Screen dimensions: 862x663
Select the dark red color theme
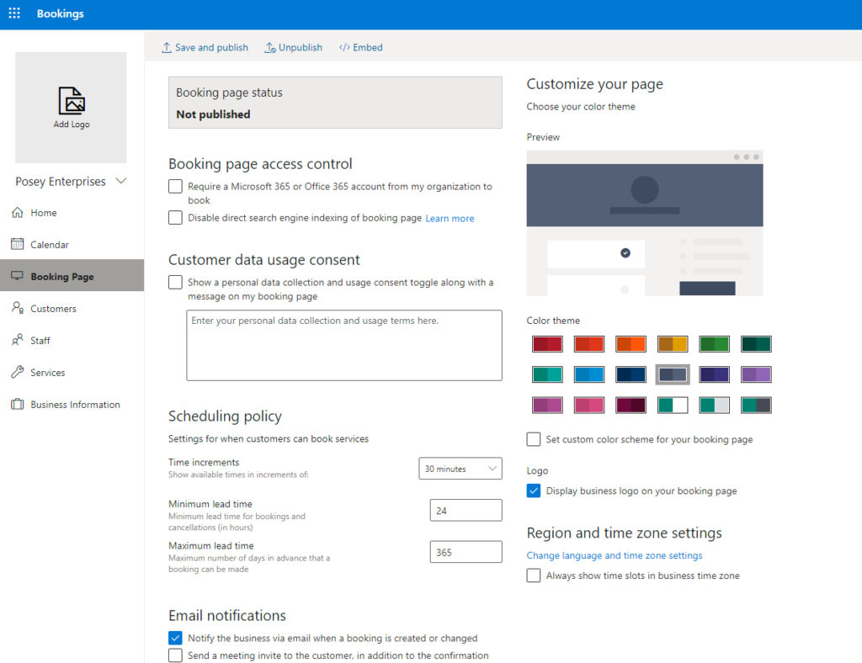547,344
